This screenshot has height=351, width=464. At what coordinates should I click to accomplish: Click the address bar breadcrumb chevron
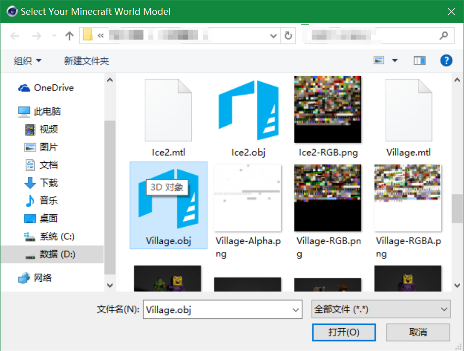[x=101, y=36]
